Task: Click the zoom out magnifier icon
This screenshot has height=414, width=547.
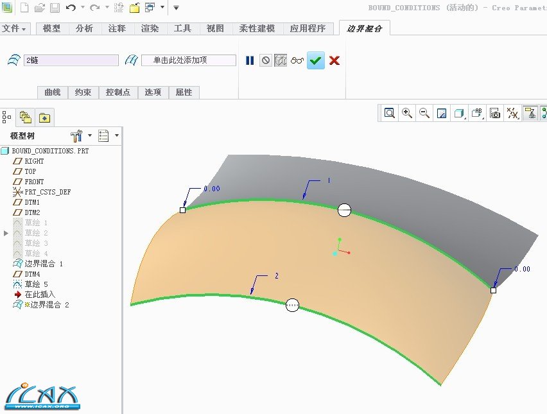Action: (x=424, y=113)
